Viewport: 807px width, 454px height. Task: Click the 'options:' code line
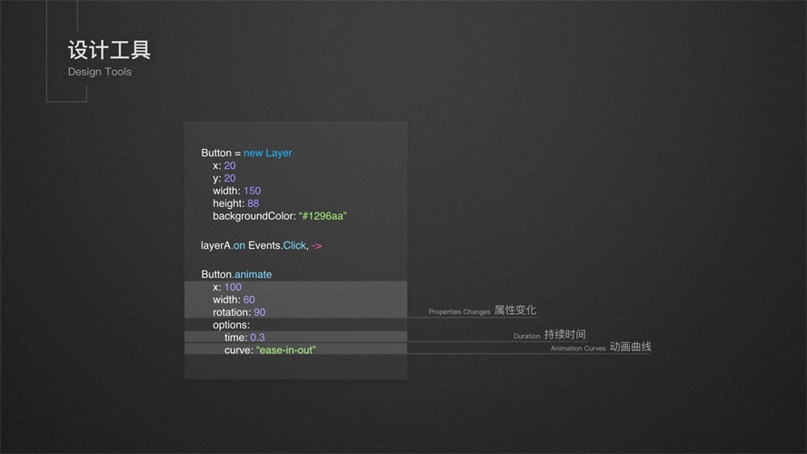point(231,325)
